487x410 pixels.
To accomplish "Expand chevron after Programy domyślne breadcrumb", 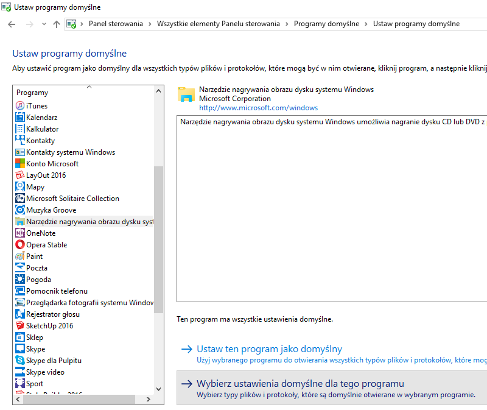I will [x=366, y=24].
